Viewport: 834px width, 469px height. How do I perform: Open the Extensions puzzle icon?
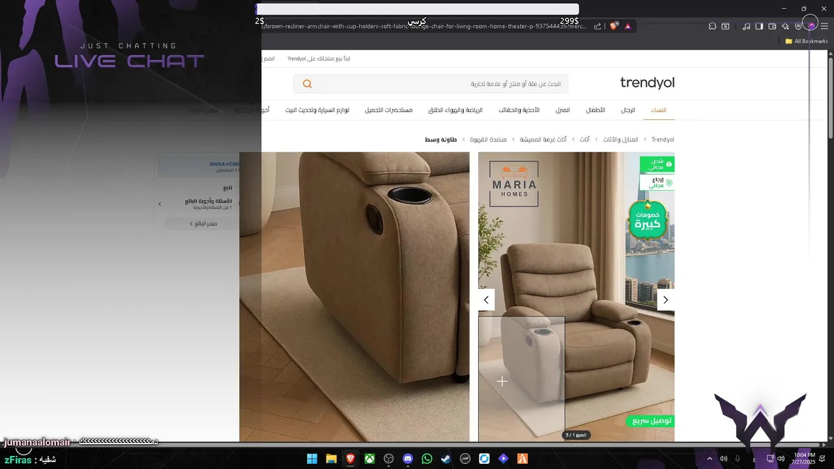pyautogui.click(x=712, y=26)
